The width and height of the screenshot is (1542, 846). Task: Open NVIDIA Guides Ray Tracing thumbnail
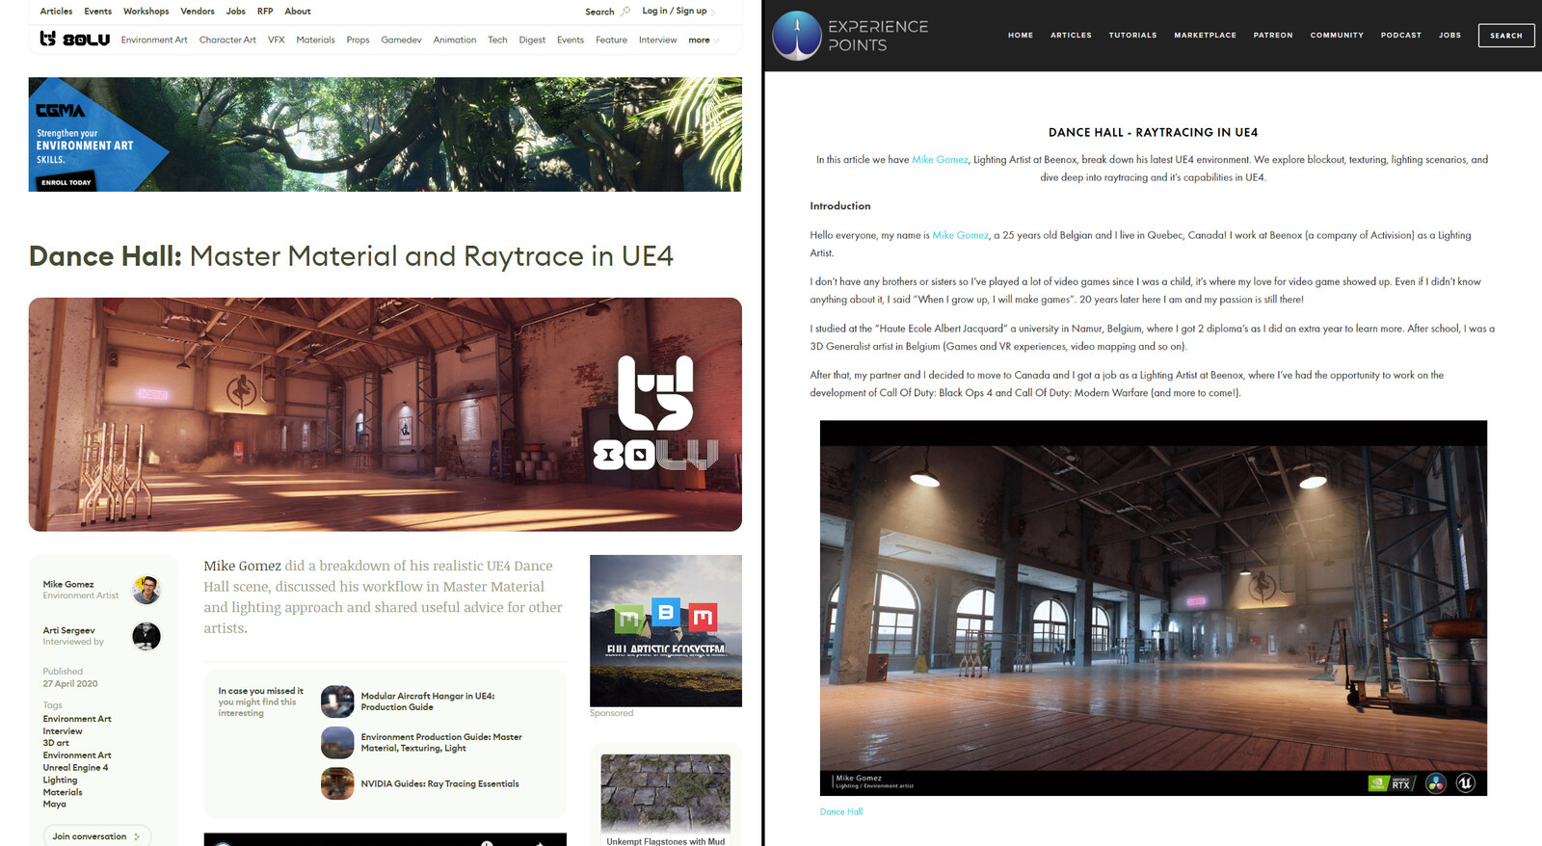click(x=337, y=783)
